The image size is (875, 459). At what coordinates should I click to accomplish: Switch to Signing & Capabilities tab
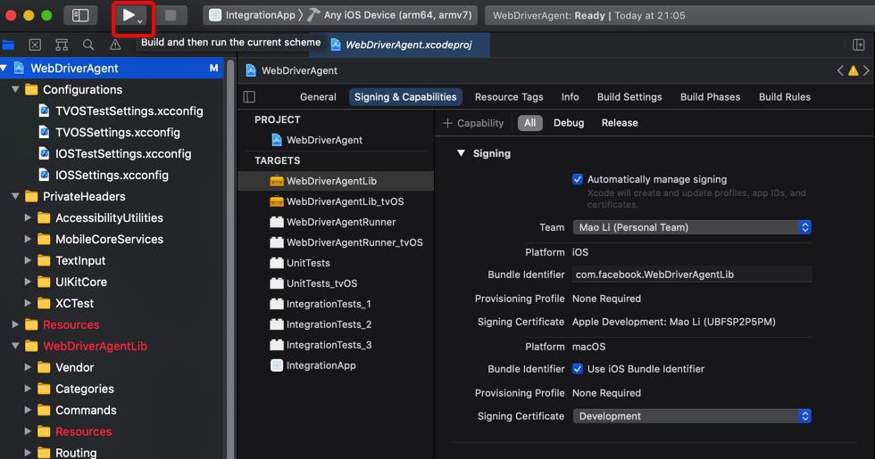click(405, 97)
